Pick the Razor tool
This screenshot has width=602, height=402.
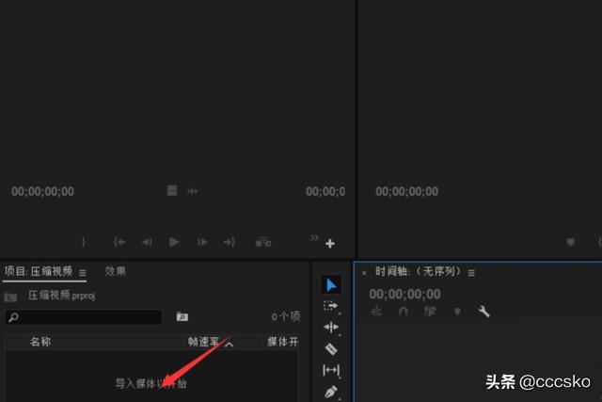pos(331,348)
